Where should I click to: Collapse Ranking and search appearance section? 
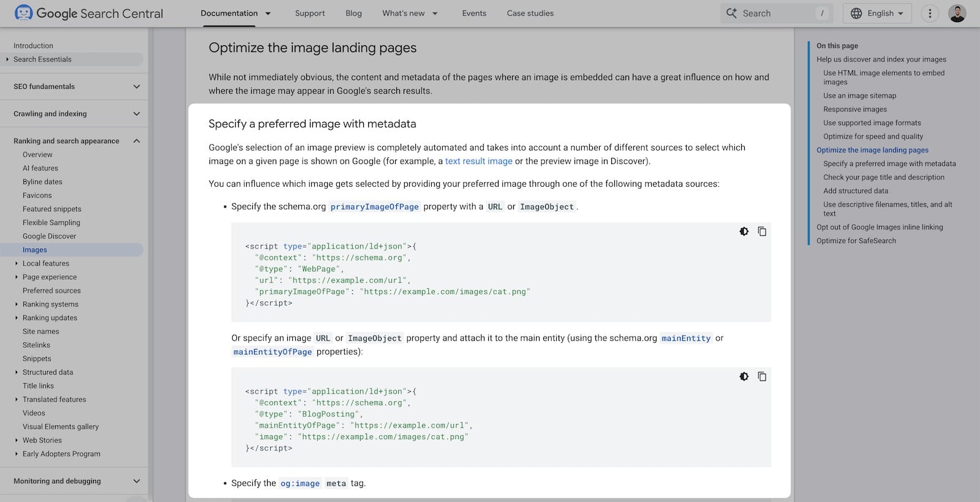point(137,141)
